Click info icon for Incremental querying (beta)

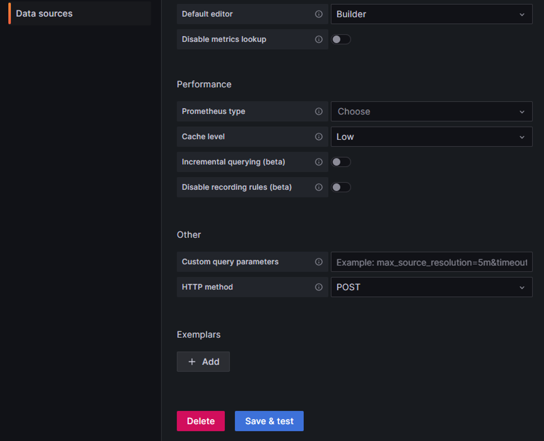click(319, 162)
